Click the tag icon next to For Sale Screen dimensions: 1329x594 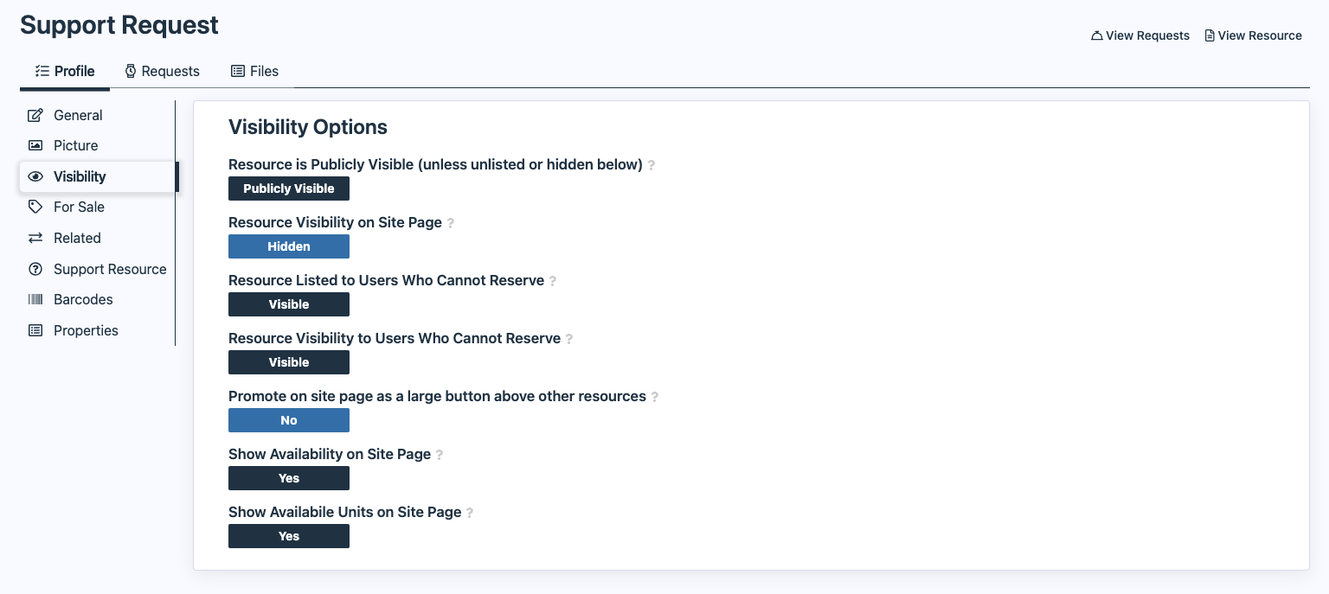pos(35,207)
